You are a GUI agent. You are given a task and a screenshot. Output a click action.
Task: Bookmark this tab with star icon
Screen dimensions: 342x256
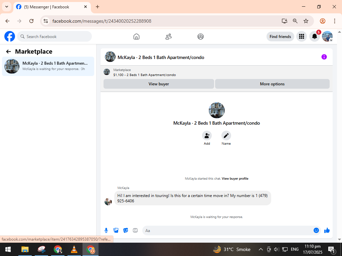(306, 21)
